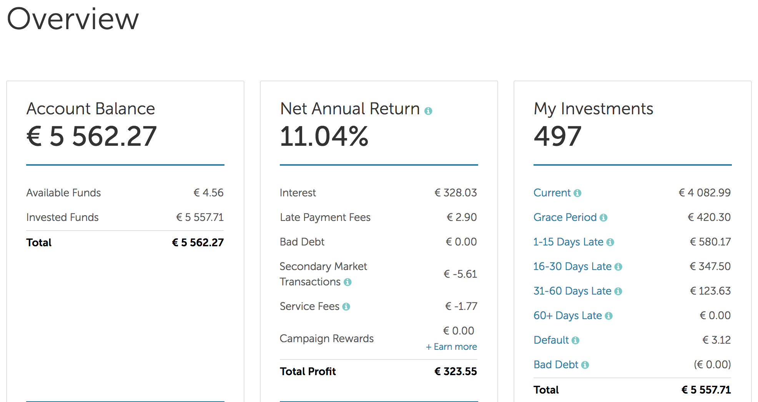Click the Service Fees info icon
The width and height of the screenshot is (758, 402).
(346, 306)
